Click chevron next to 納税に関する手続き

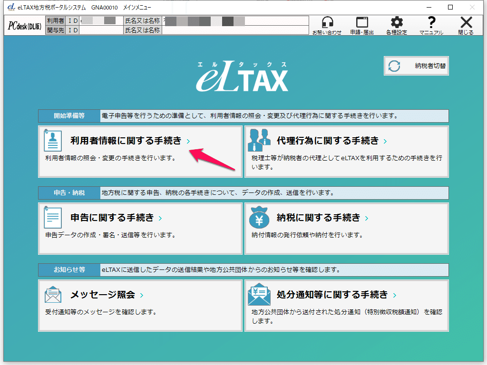click(x=367, y=218)
